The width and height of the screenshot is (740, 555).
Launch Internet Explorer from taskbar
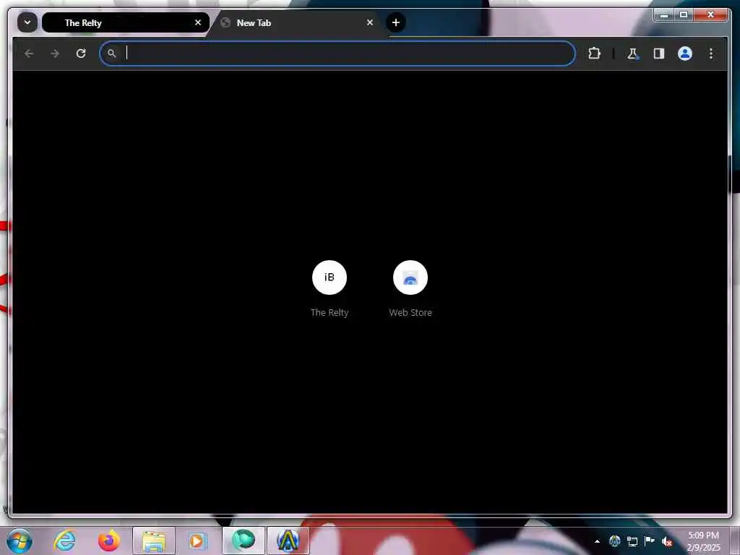click(x=64, y=541)
